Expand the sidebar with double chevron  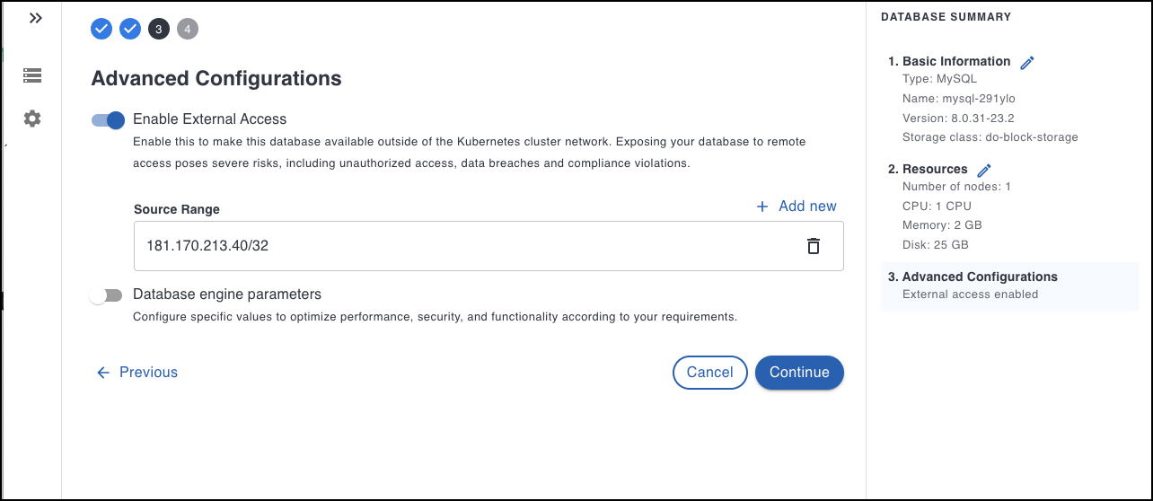tap(36, 18)
